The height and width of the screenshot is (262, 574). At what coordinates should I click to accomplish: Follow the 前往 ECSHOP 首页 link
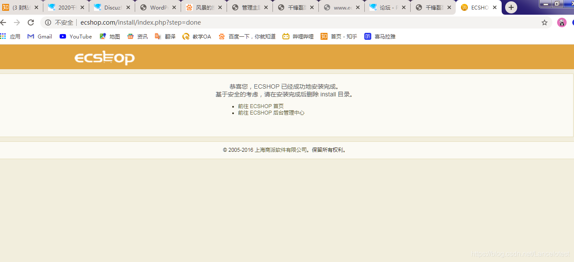[261, 106]
